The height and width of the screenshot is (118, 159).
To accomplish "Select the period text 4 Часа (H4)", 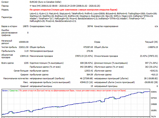I will click(35, 6).
